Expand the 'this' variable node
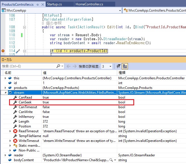Image resolution: width=186 pixels, height=164 pixels. (5, 78)
